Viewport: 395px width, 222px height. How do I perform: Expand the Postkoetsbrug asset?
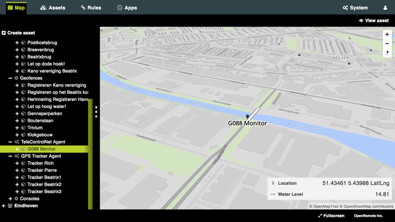point(17,43)
